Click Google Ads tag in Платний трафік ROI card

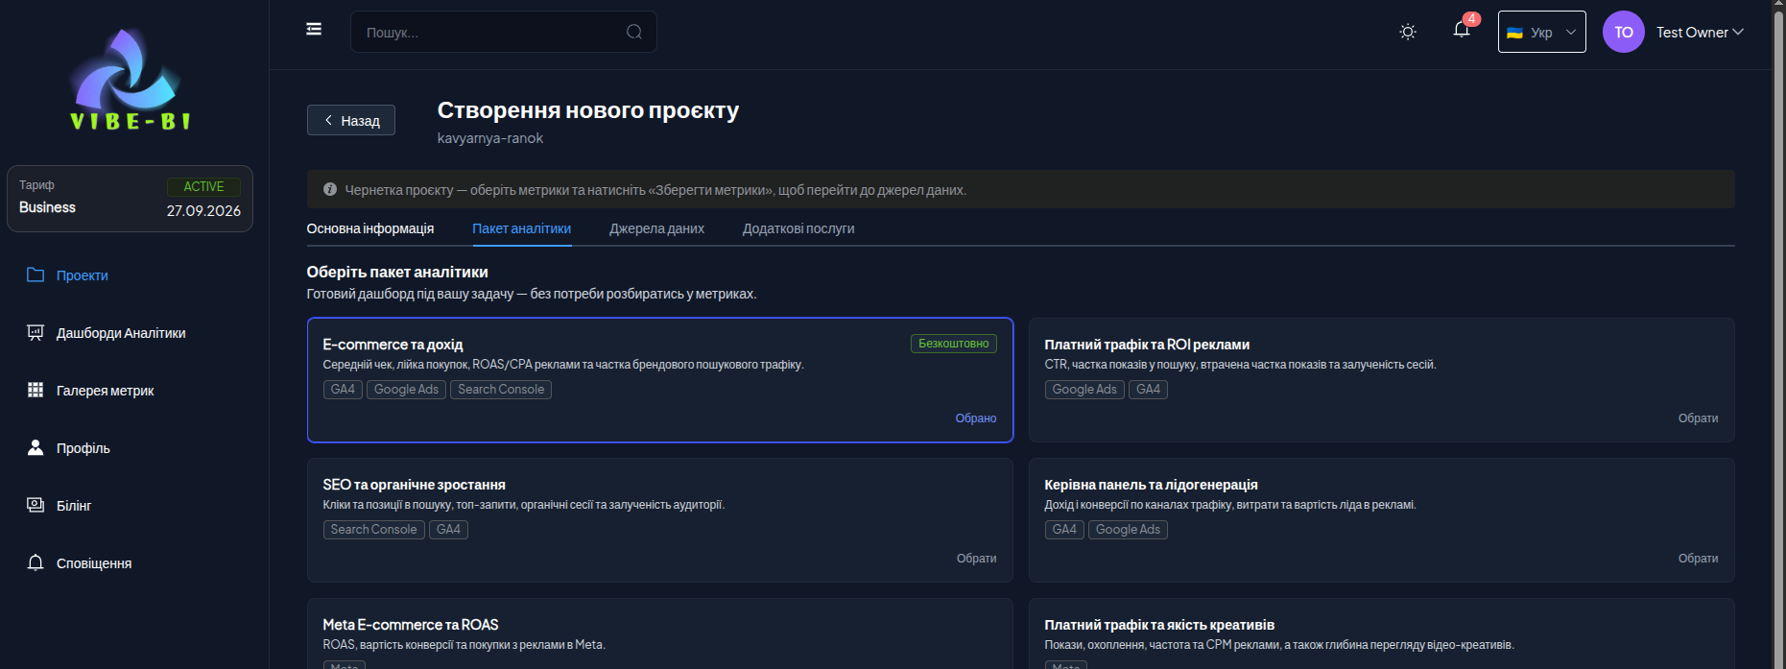coord(1084,390)
